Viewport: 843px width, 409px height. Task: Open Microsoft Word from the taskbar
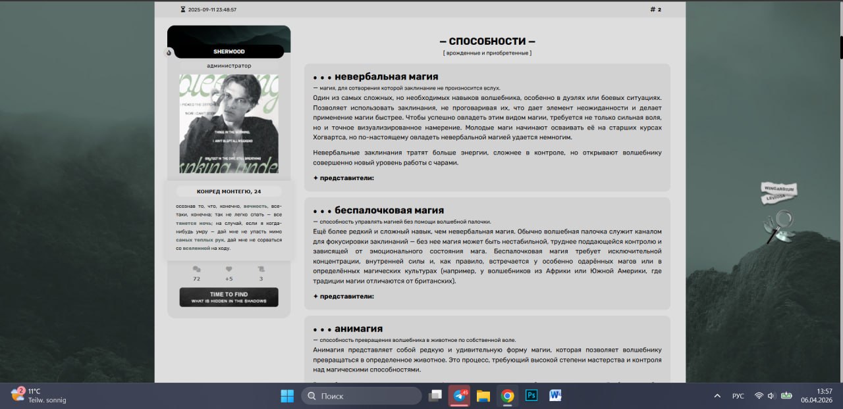(555, 396)
